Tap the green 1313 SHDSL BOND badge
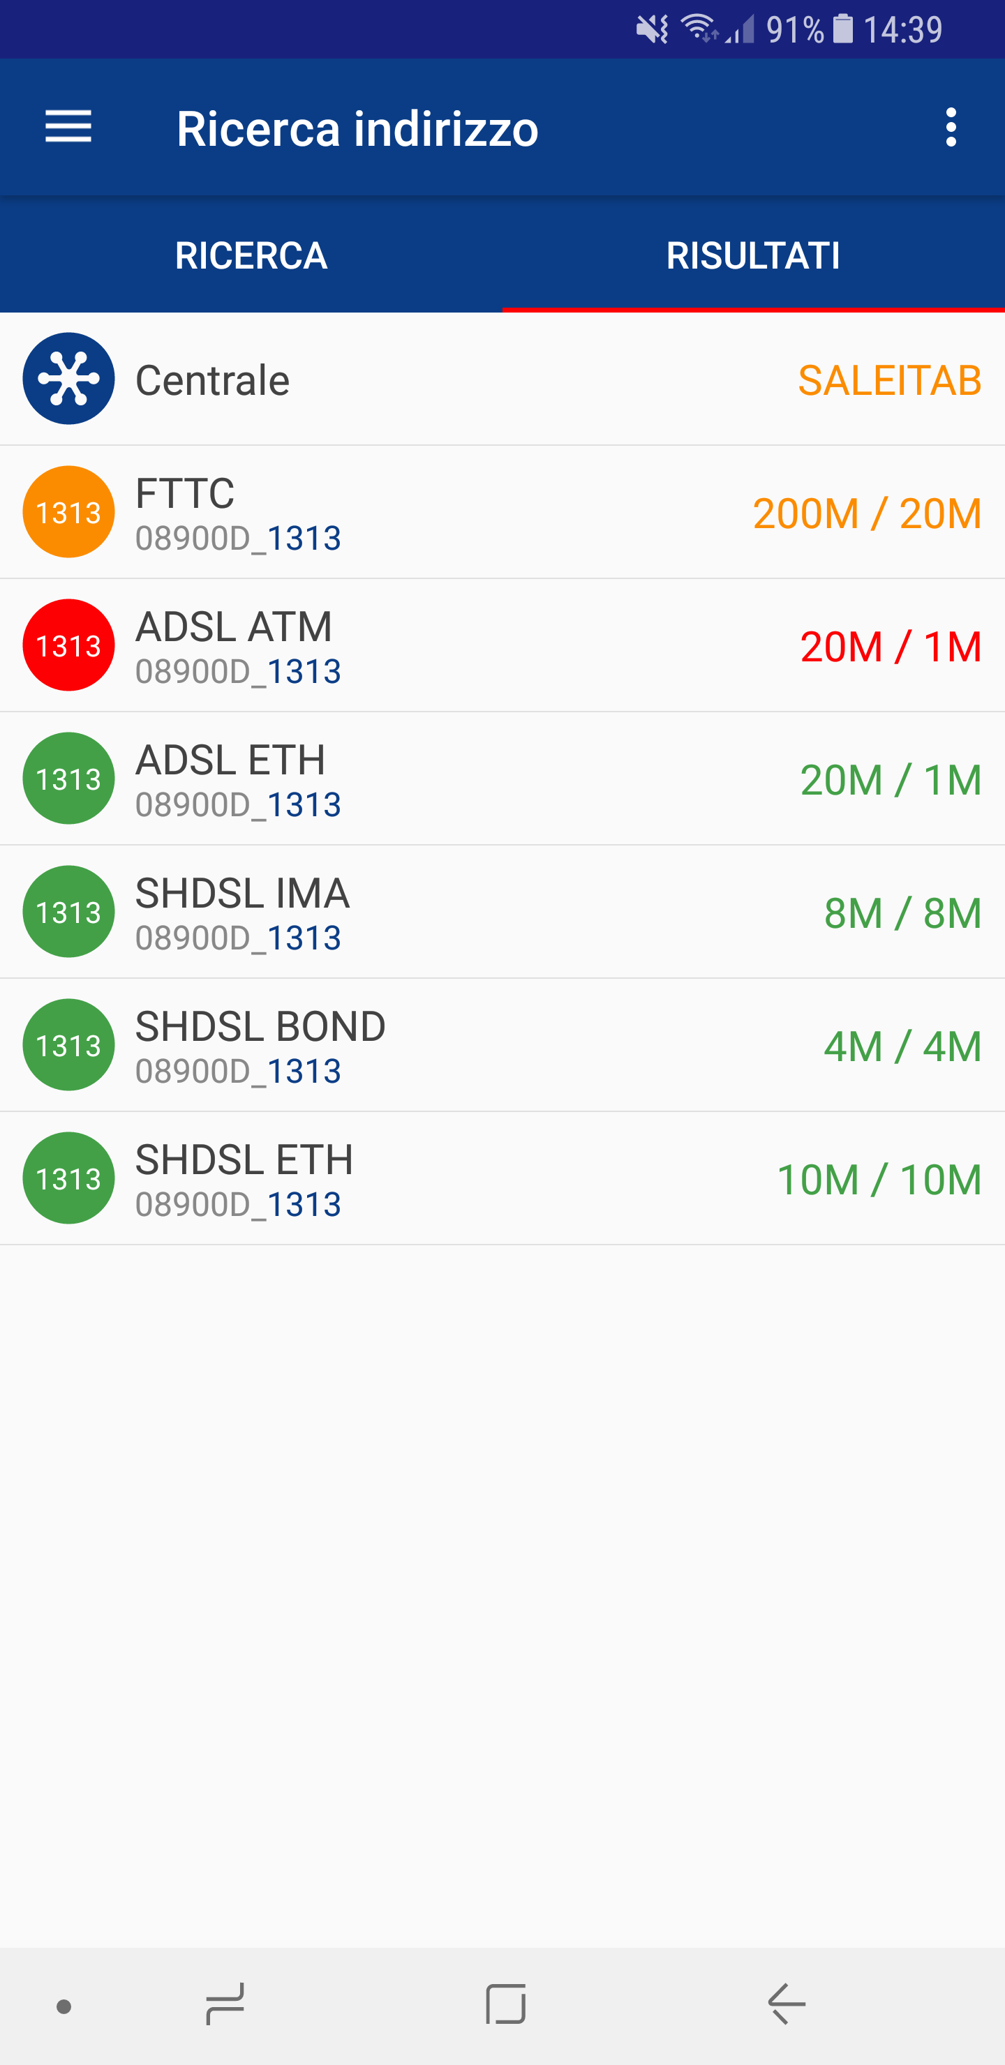 (x=69, y=1044)
